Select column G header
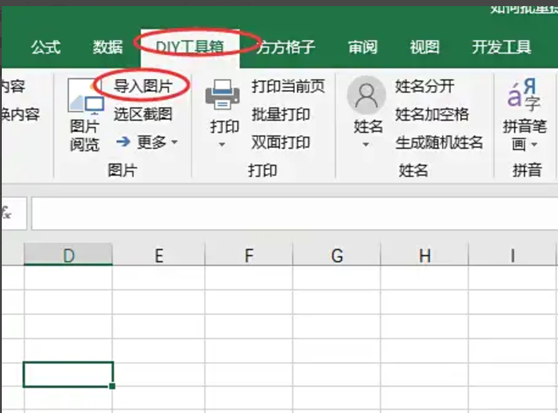The width and height of the screenshot is (558, 413). pos(337,255)
